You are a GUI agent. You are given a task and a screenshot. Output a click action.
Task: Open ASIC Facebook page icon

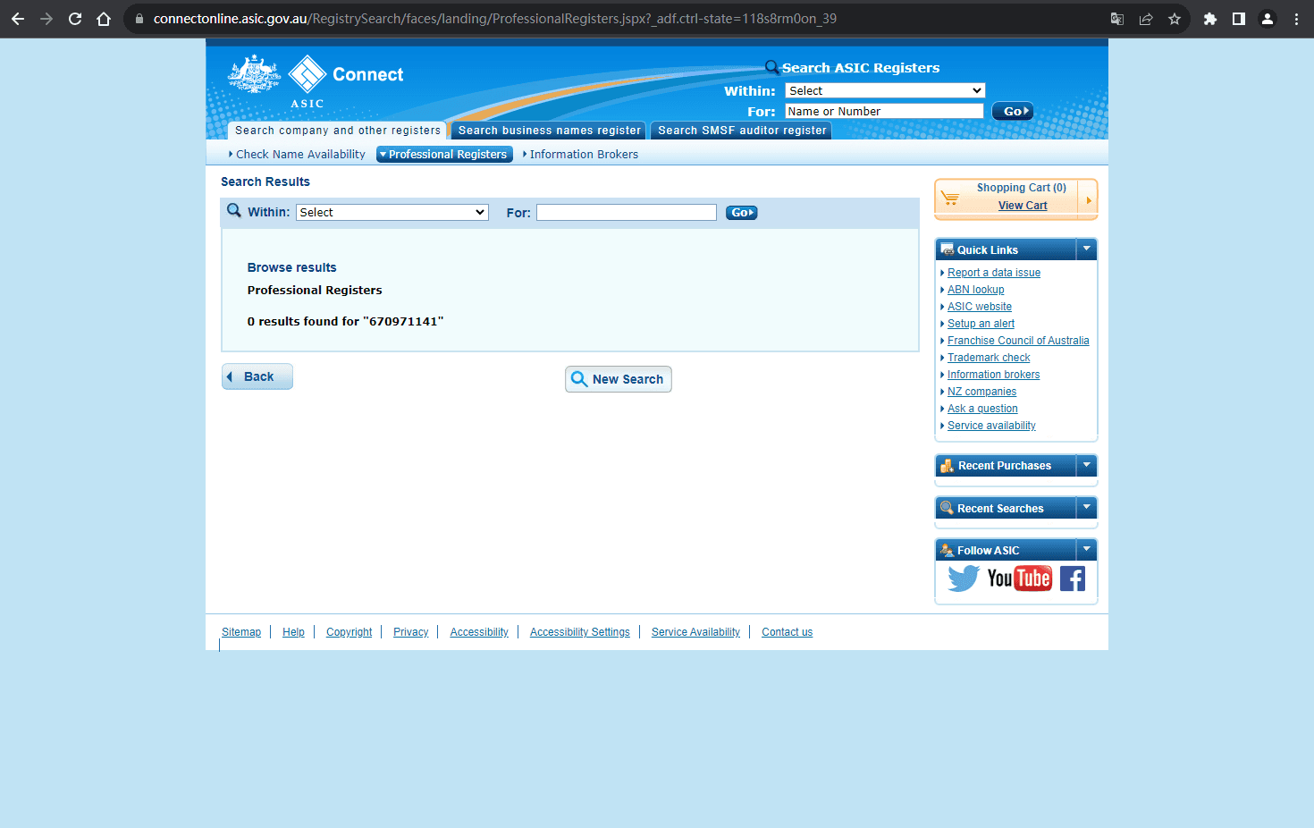1073,579
